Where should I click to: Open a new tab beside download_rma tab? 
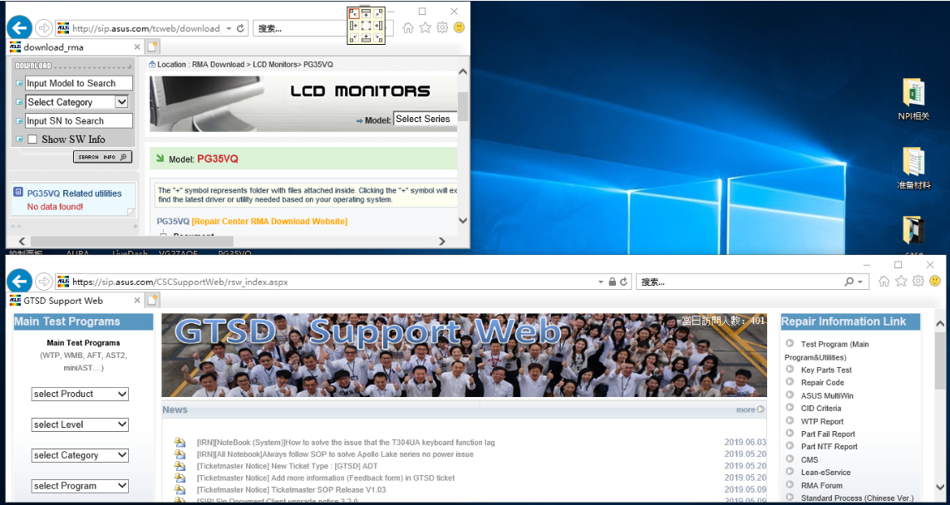152,47
